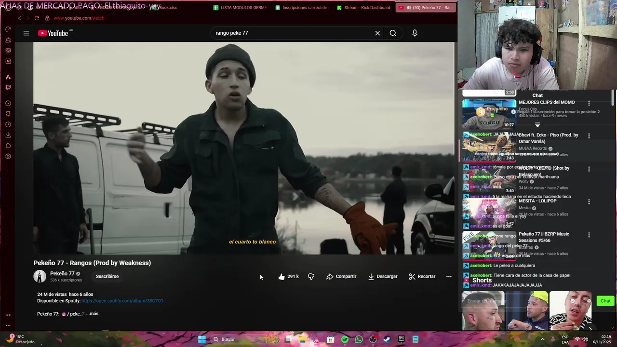Viewport: 617px width, 347px height.
Task: Reload the page with the refresh icon
Action: point(37,18)
